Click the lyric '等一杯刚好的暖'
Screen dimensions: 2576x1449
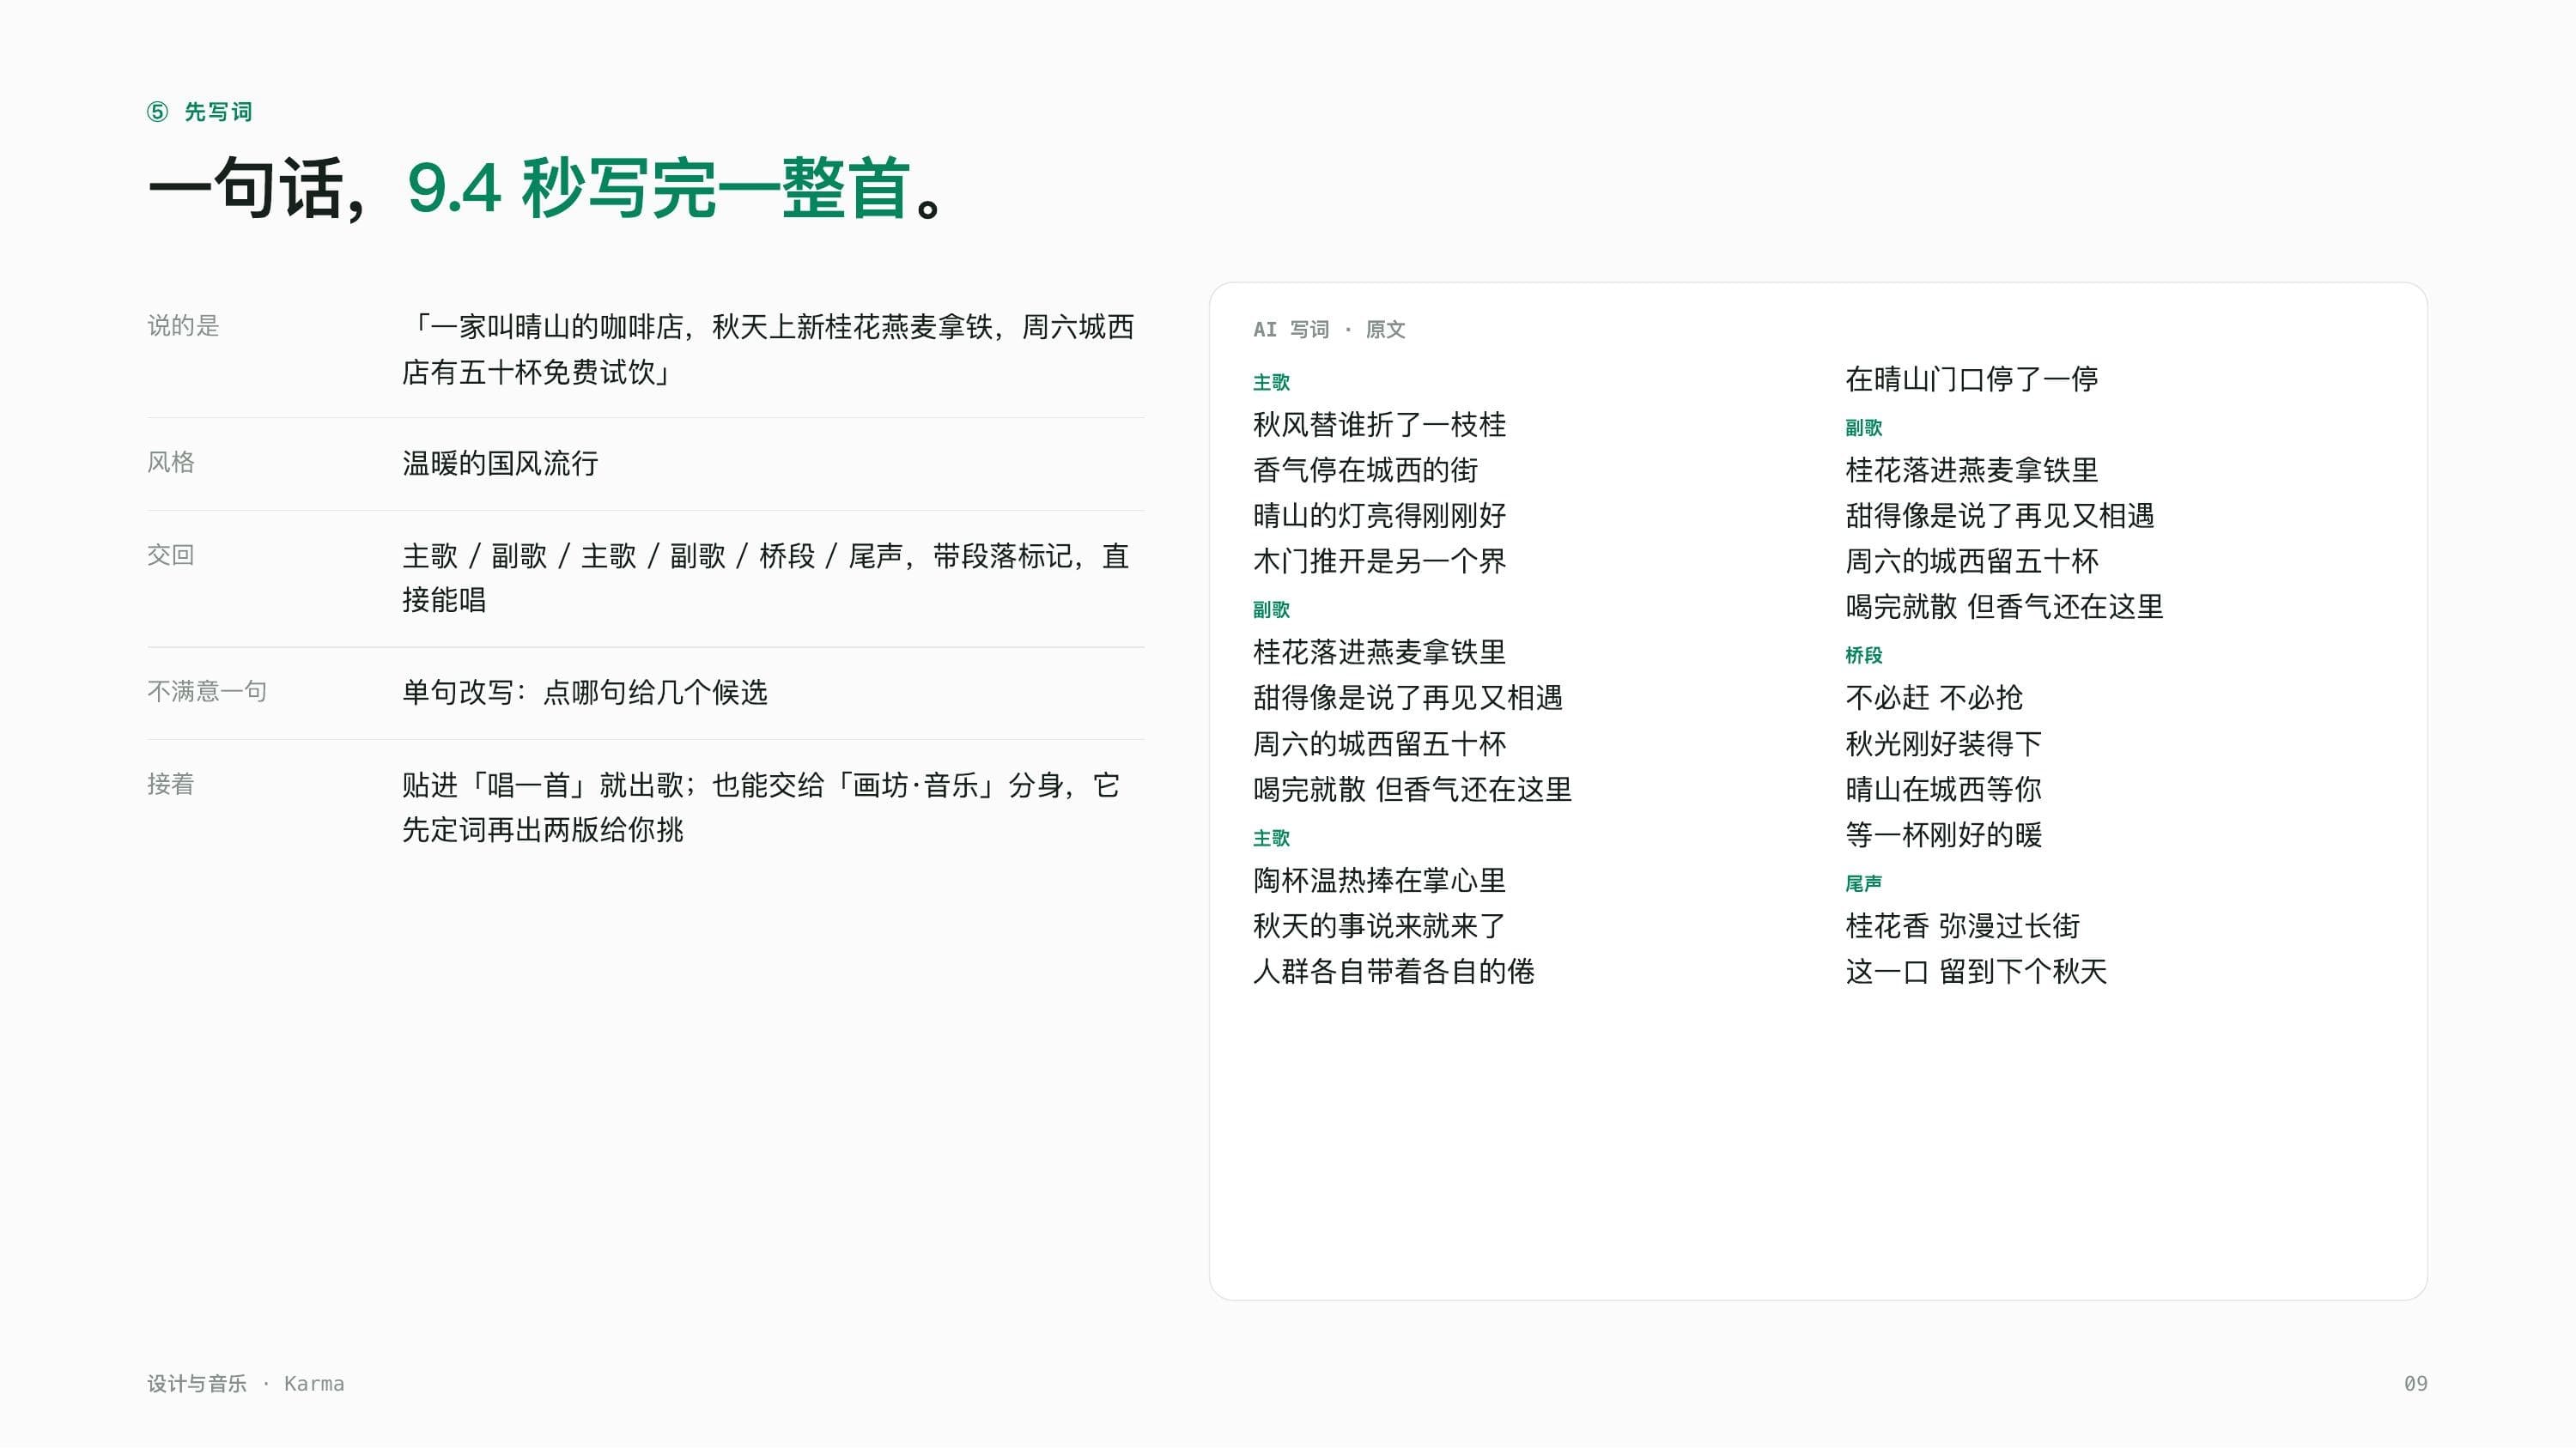click(1943, 834)
